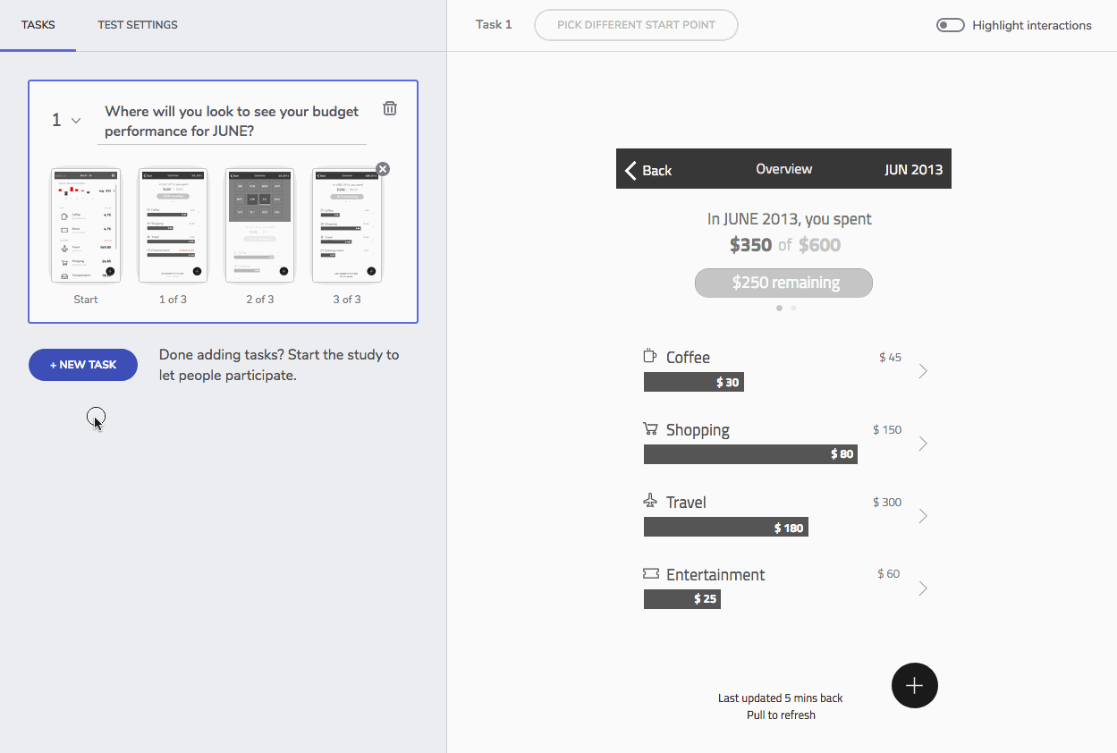1117x753 pixels.
Task: Click the Coffee $30 progress bar
Action: 694,382
